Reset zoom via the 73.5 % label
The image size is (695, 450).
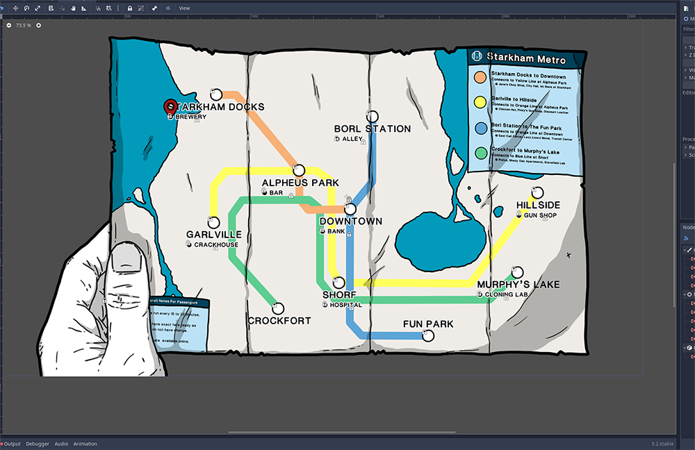pos(23,25)
